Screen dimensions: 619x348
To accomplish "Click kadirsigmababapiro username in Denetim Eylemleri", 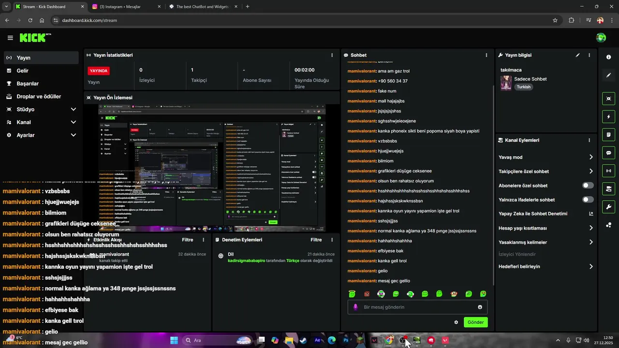I will point(247,261).
